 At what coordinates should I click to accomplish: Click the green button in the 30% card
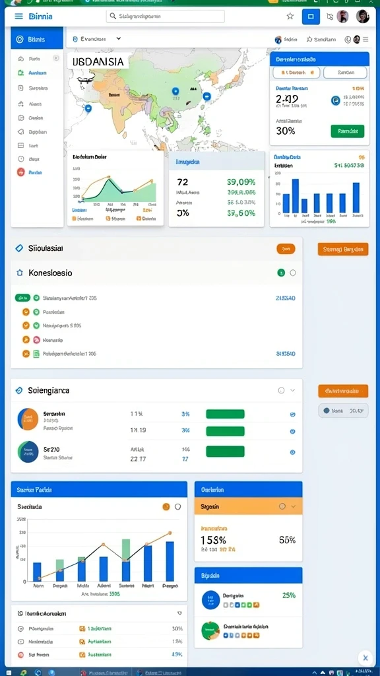347,131
